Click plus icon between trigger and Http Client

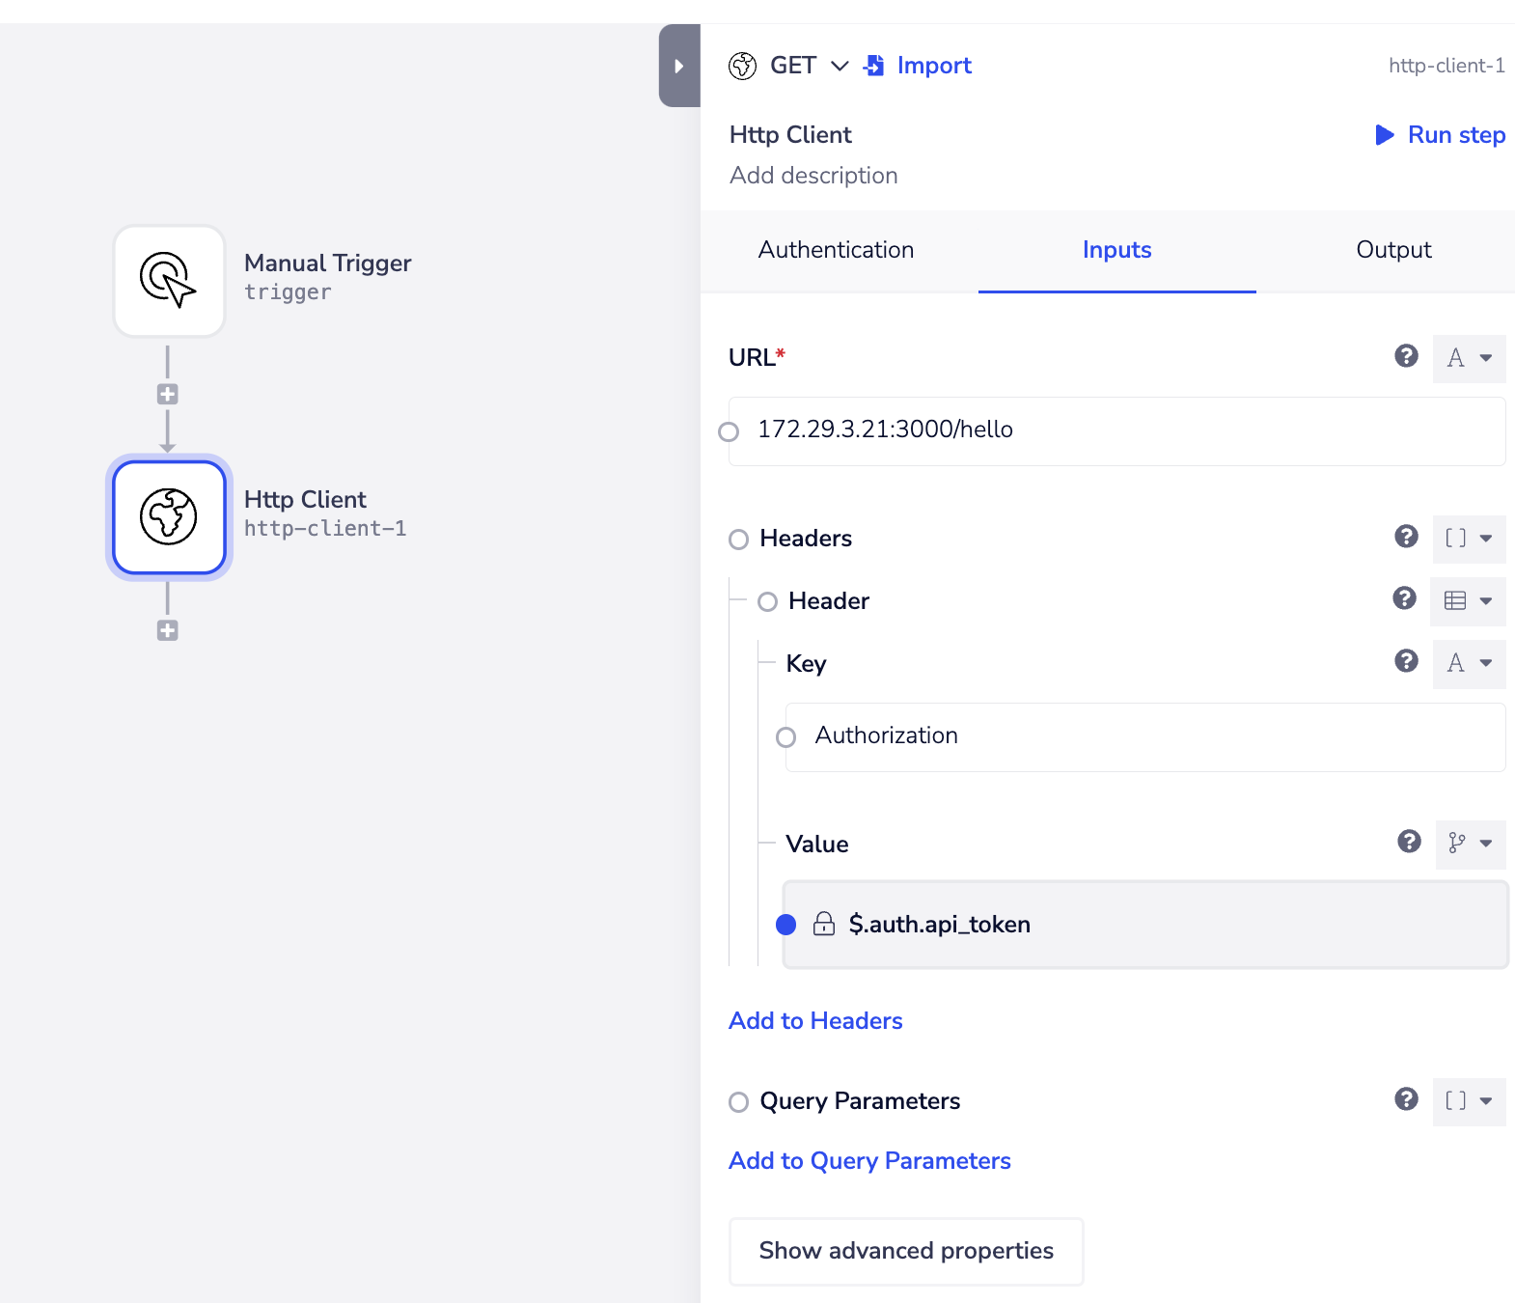pos(168,395)
